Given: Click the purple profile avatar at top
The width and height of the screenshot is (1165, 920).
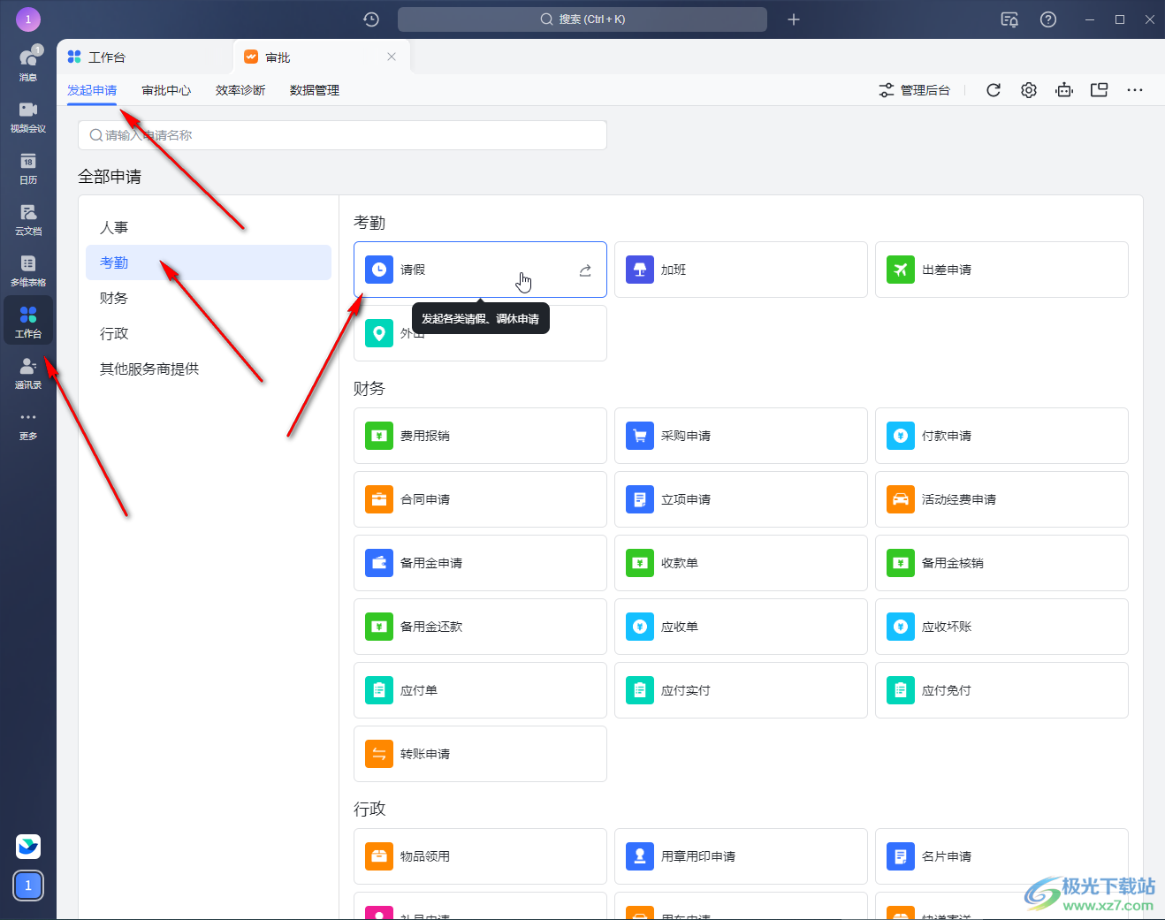Looking at the screenshot, I should [28, 19].
